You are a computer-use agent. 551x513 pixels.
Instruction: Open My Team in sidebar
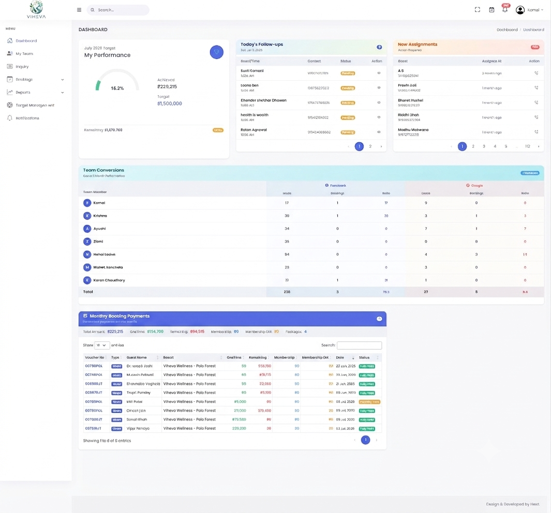[24, 54]
